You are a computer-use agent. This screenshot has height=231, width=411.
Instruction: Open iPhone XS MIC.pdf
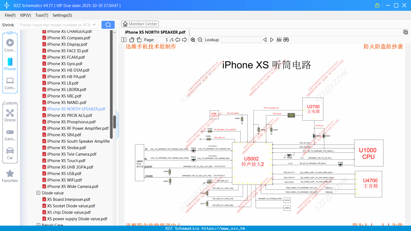click(64, 96)
